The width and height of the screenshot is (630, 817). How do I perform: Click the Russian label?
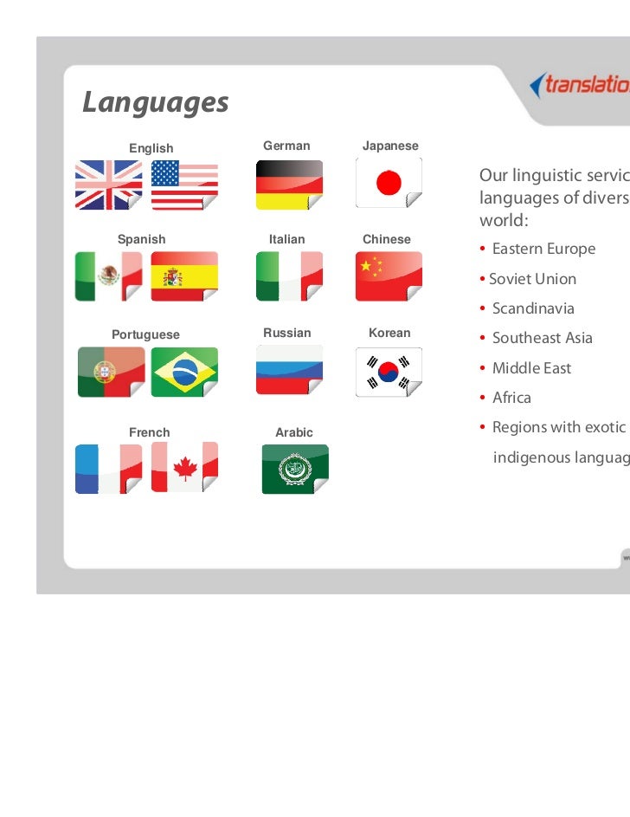click(x=287, y=333)
